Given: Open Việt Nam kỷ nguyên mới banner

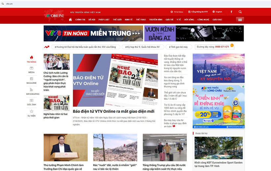Looking at the screenshot, I should coord(219,68).
